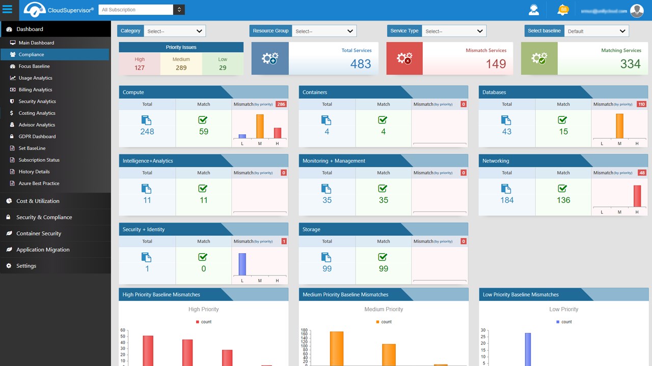652x366 pixels.
Task: Expand the Cost & Utilization section
Action: (56, 201)
